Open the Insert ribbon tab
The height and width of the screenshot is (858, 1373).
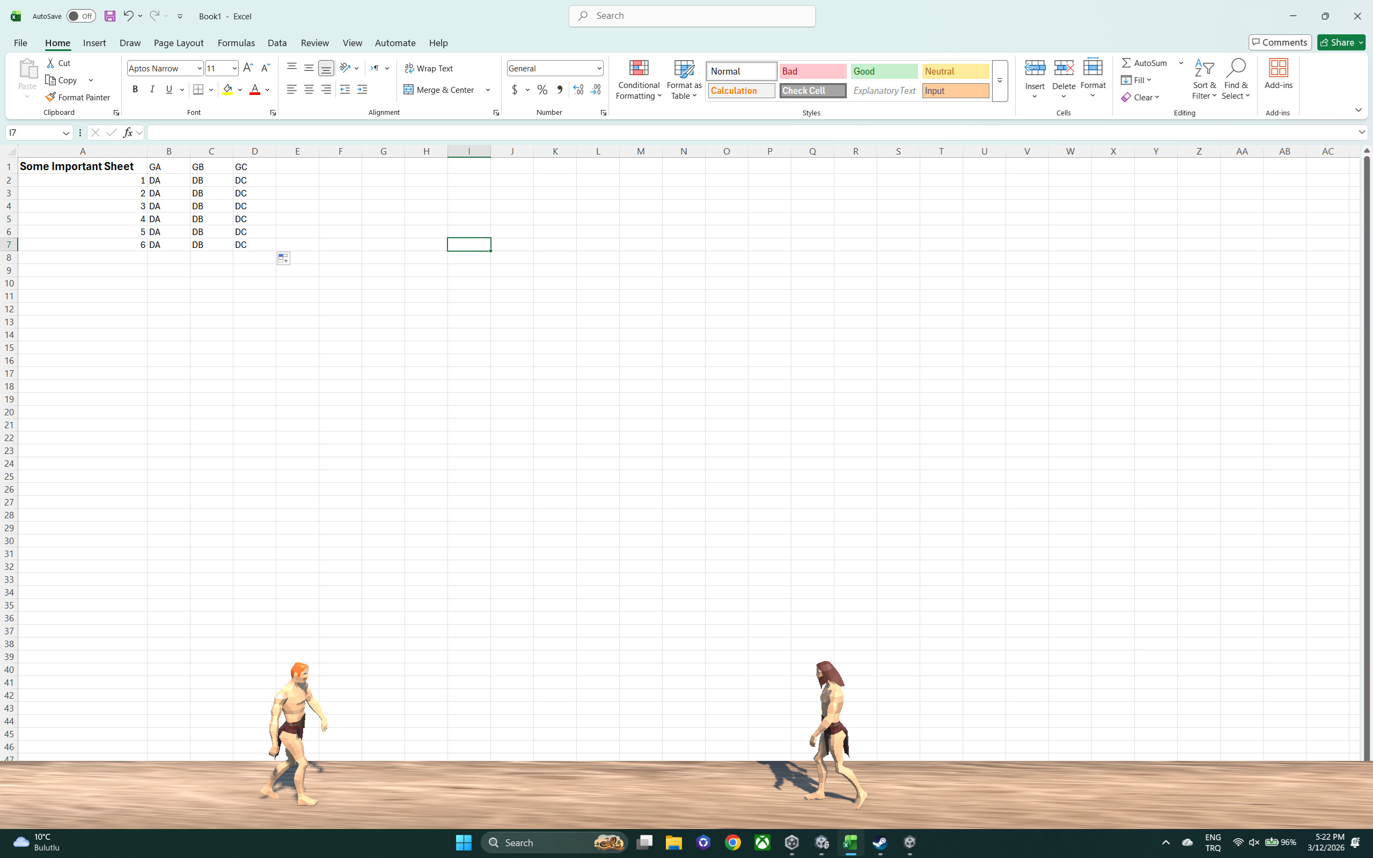94,42
